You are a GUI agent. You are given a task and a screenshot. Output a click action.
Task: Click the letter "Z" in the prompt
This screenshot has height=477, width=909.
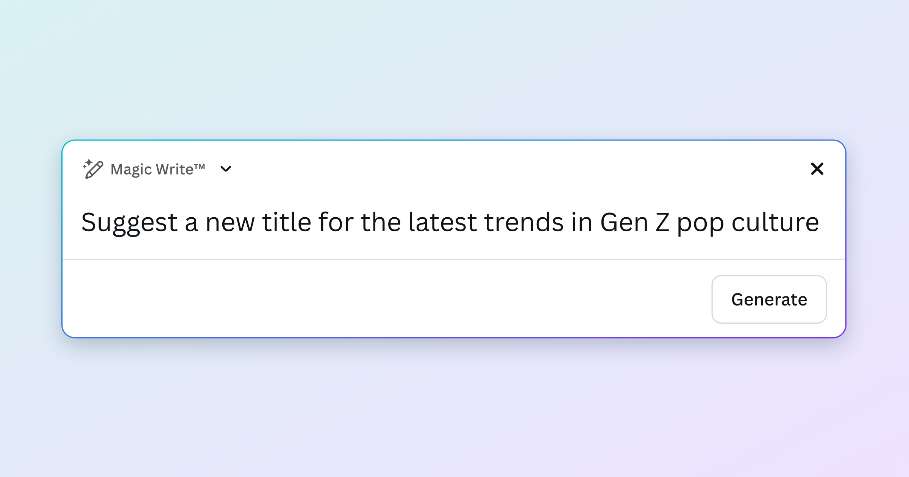pyautogui.click(x=662, y=222)
